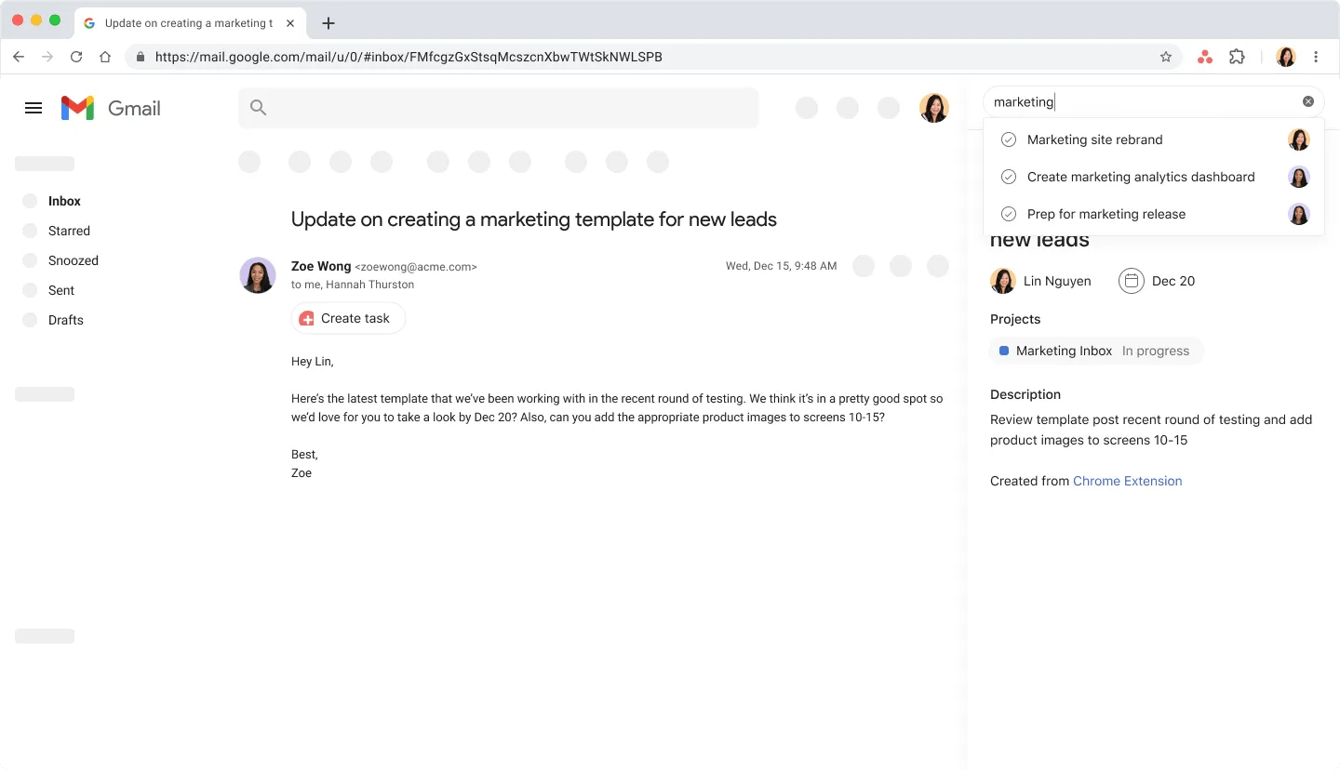The width and height of the screenshot is (1340, 770).
Task: Change assignee via the Lin Nguyen selector
Action: pyautogui.click(x=1041, y=281)
